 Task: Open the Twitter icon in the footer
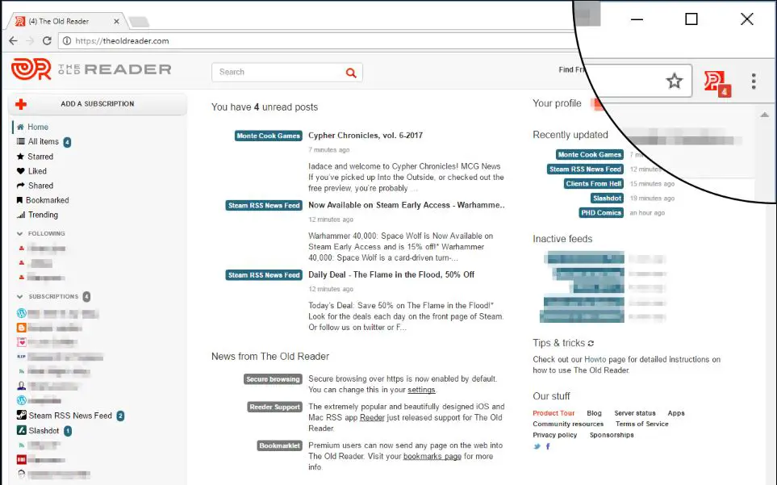tap(536, 445)
